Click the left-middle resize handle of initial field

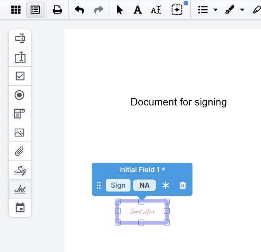[x=118, y=211]
